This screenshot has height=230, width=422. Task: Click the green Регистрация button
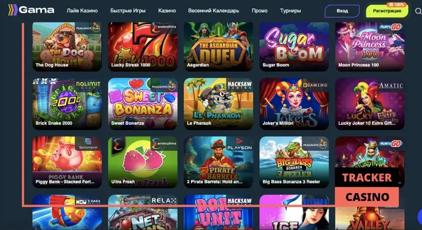pyautogui.click(x=387, y=11)
